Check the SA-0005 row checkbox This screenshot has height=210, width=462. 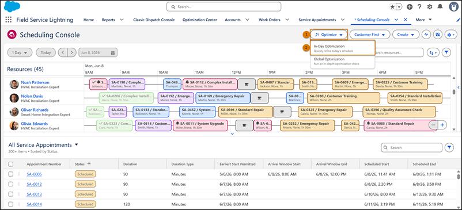click(10, 174)
